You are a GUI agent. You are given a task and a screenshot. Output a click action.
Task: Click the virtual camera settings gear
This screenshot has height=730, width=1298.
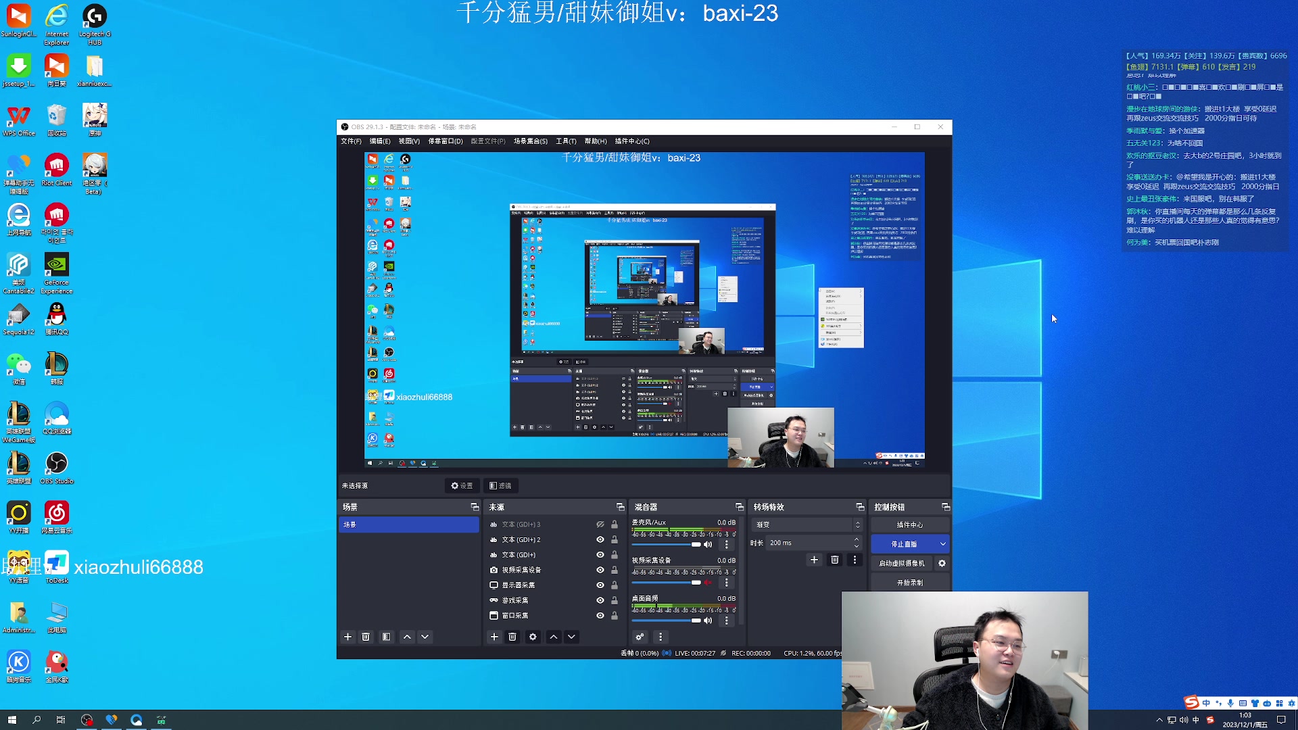[x=941, y=562]
